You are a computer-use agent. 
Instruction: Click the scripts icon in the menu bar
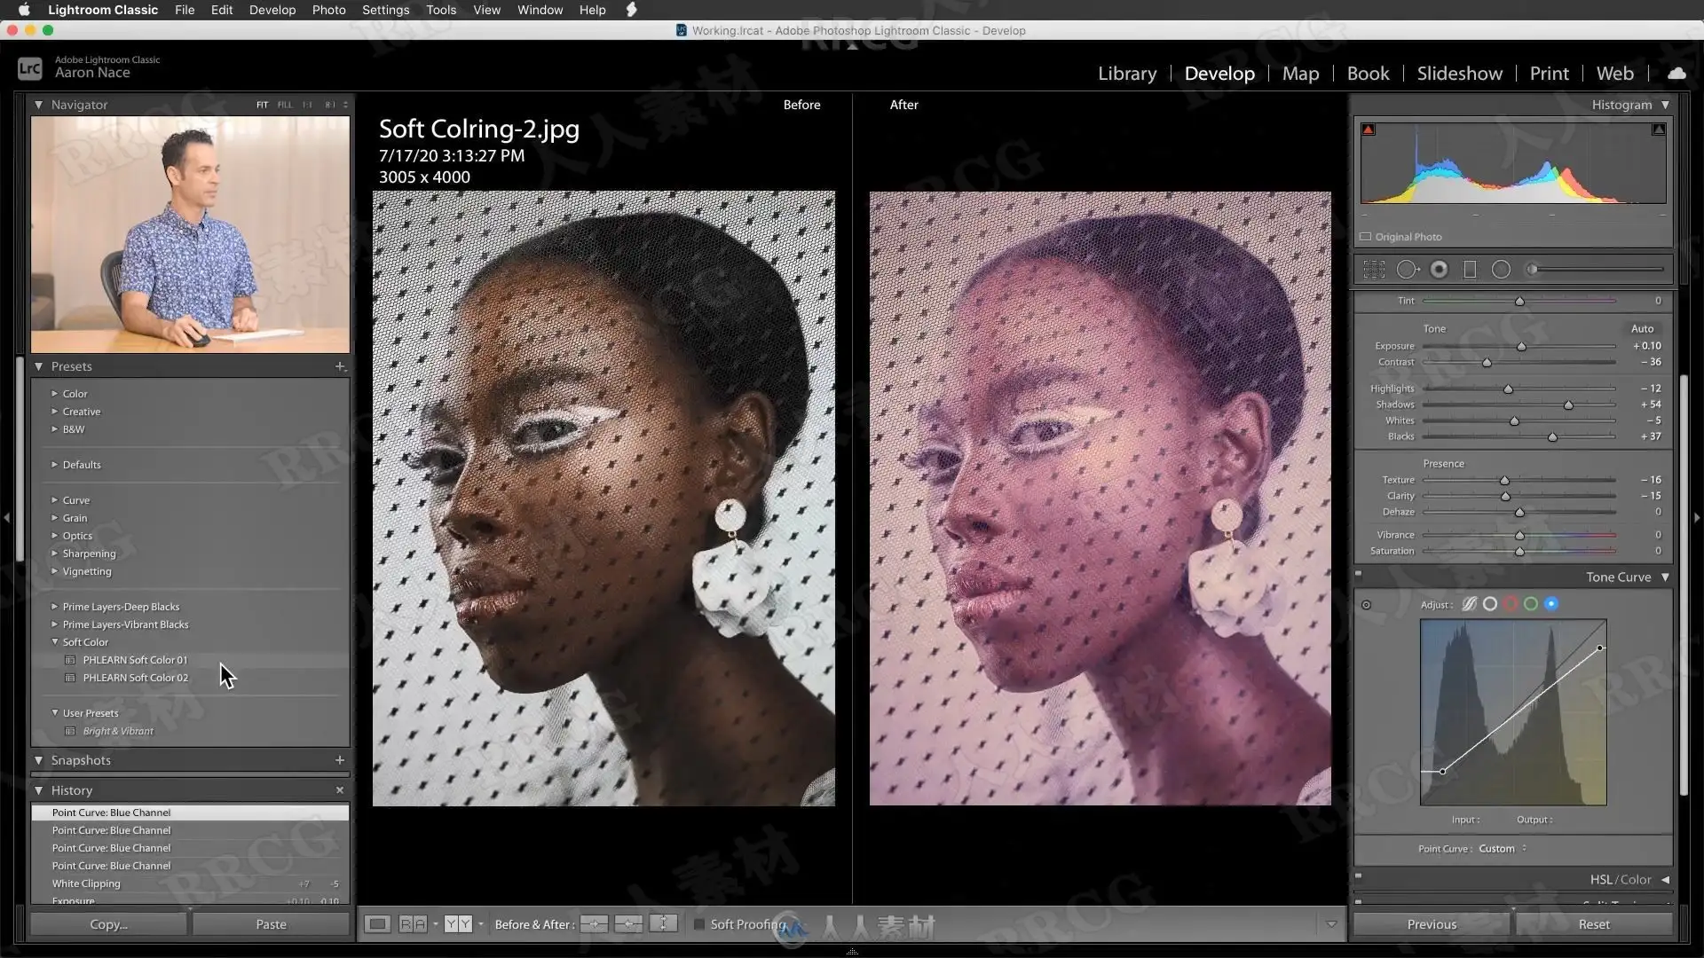(631, 10)
